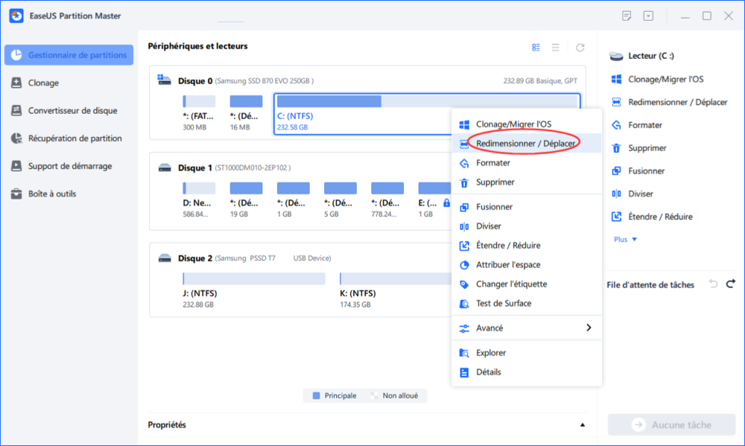745x446 pixels.
Task: Click the Disque 1 drive icon
Action: click(165, 168)
